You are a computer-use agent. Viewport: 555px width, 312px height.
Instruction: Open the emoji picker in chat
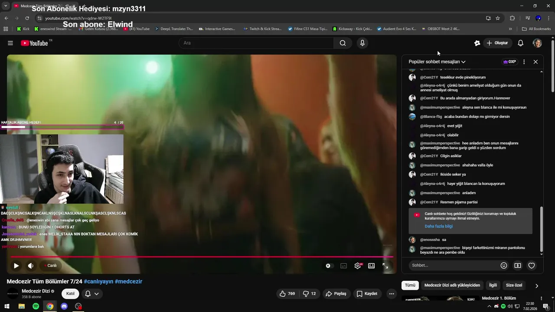click(x=504, y=265)
